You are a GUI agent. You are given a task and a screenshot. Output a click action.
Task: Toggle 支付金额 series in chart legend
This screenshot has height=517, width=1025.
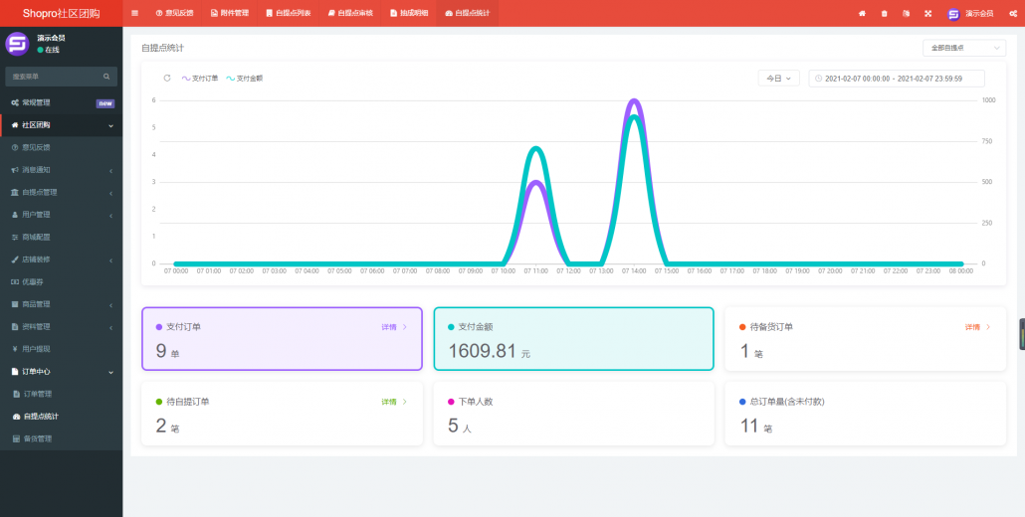[x=245, y=78]
